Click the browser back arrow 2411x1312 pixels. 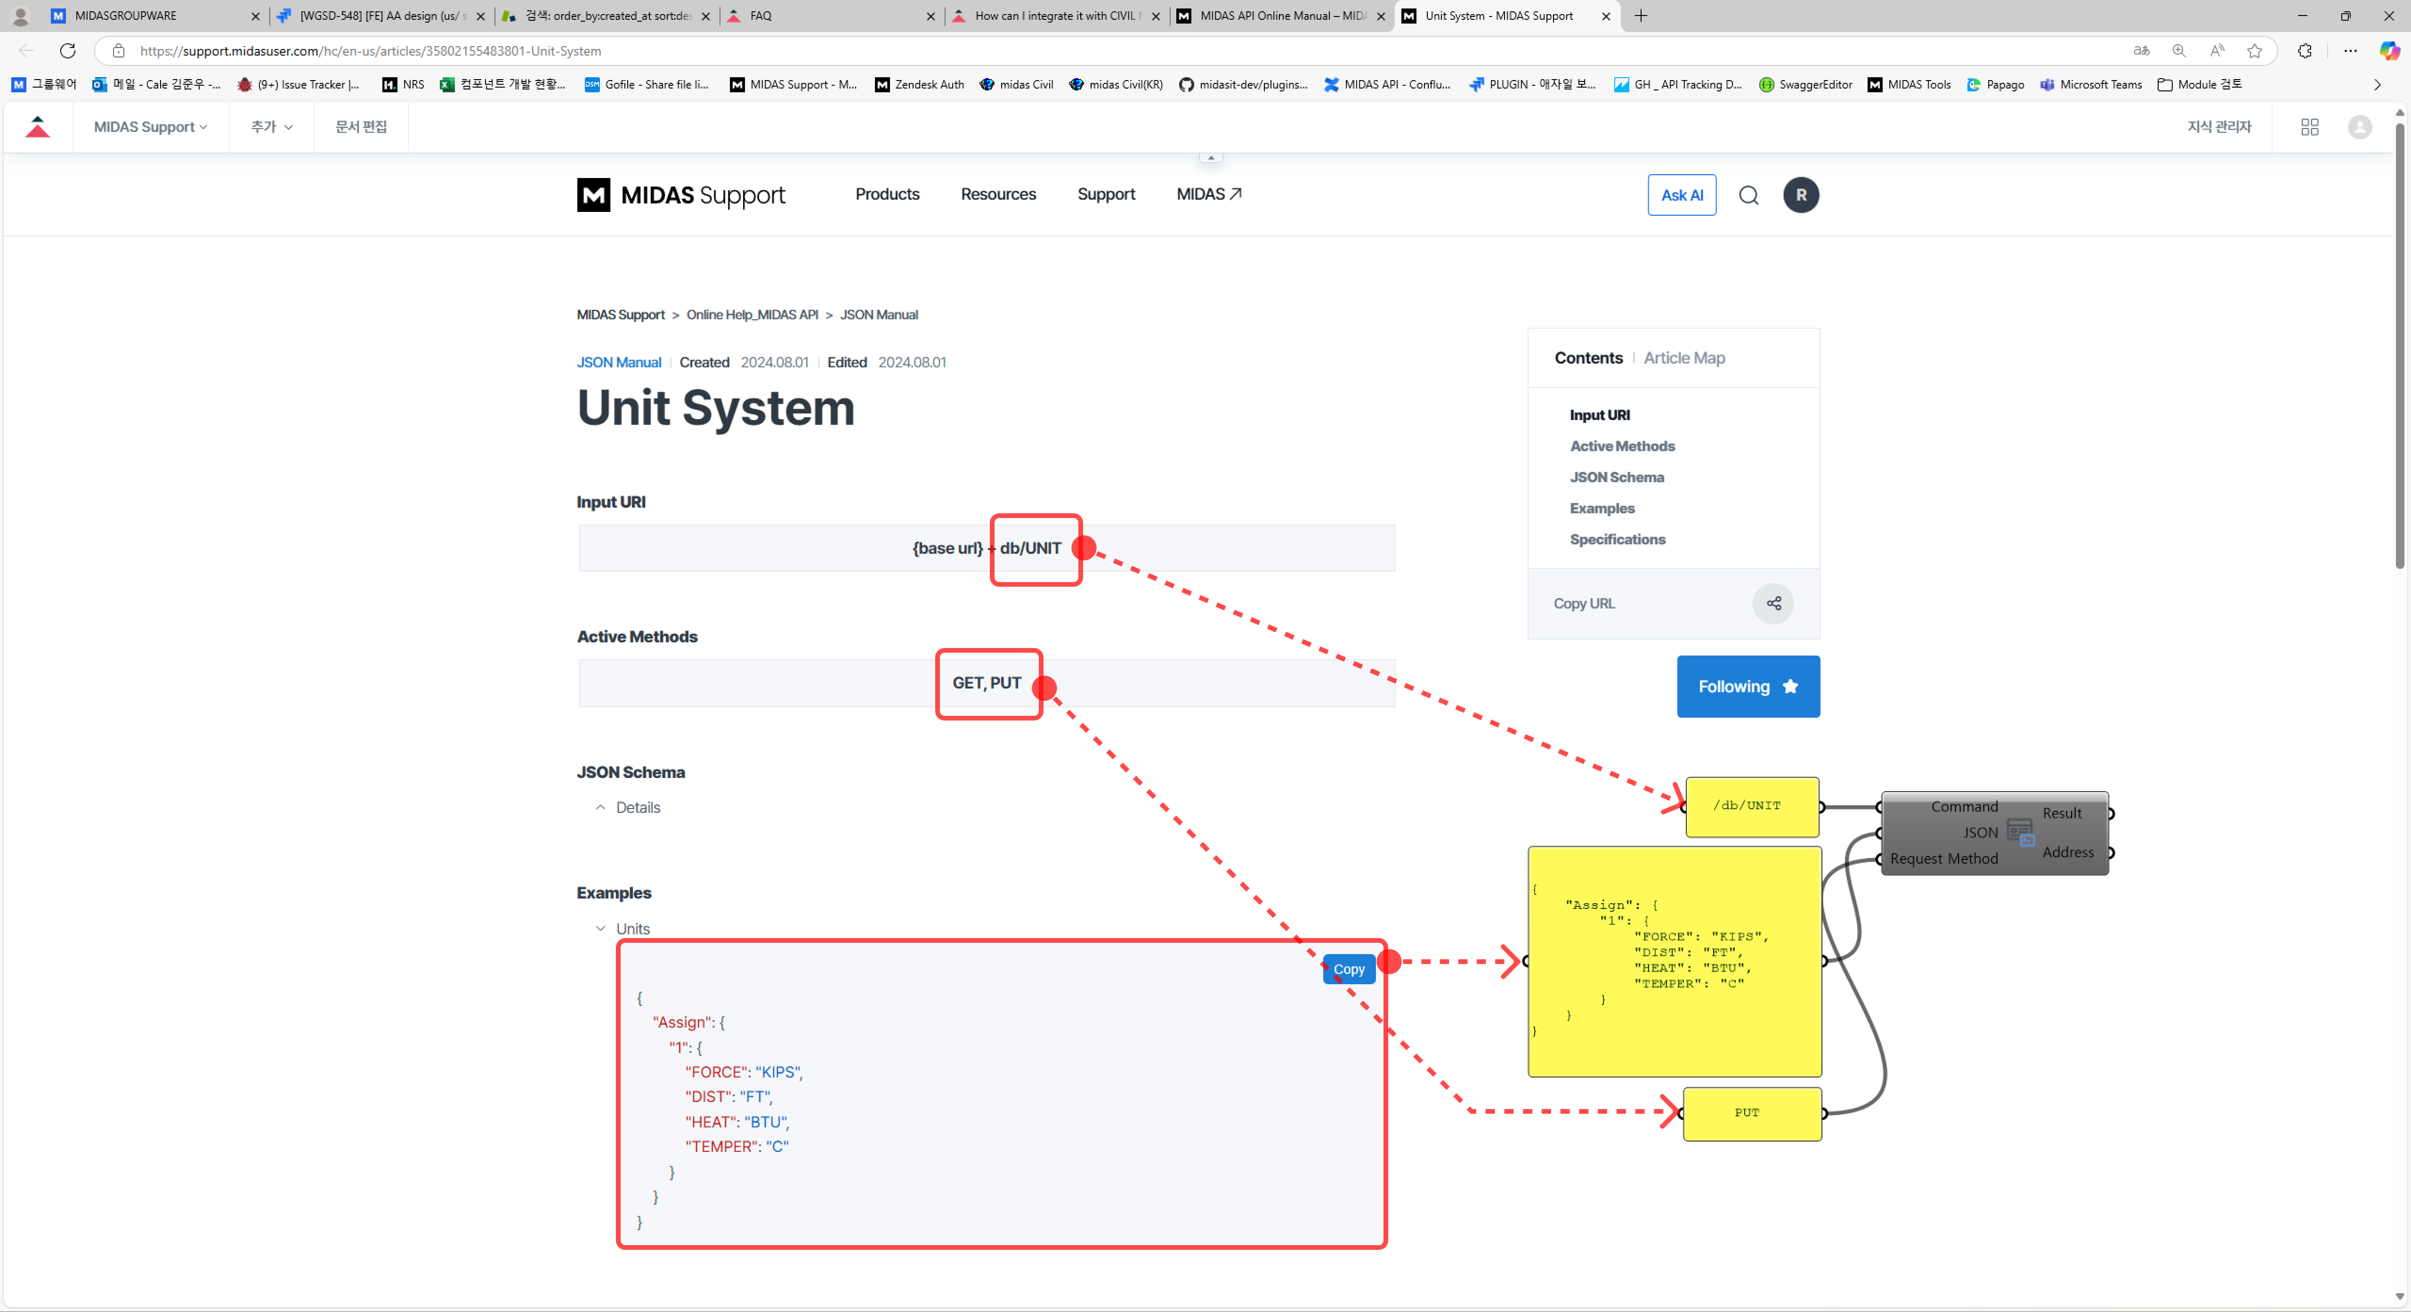point(26,50)
